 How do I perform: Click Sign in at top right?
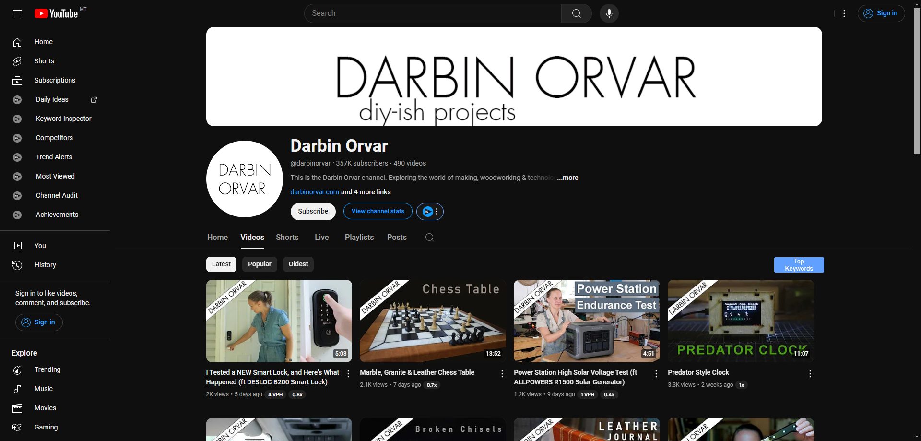(881, 13)
